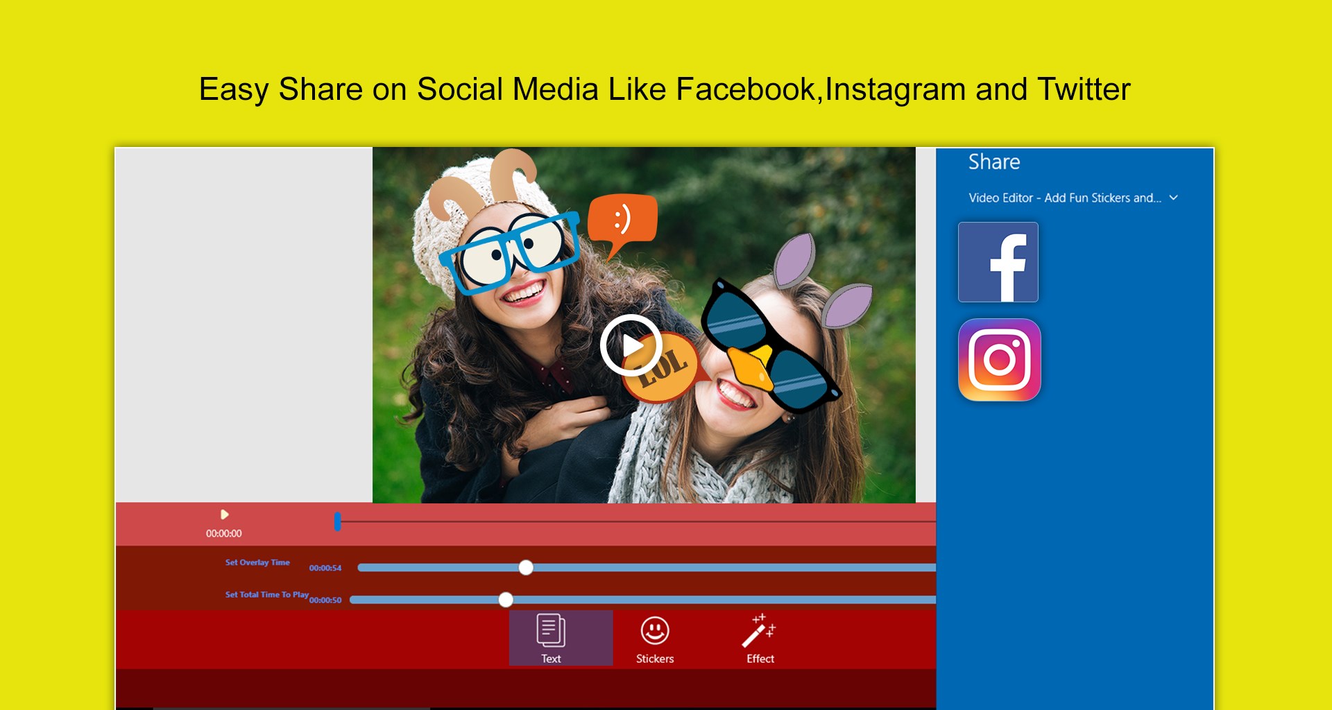
Task: Click the 00:00:00 playback time readout
Action: pyautogui.click(x=223, y=534)
